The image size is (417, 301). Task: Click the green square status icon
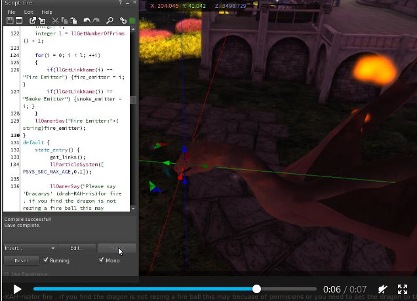point(132,20)
